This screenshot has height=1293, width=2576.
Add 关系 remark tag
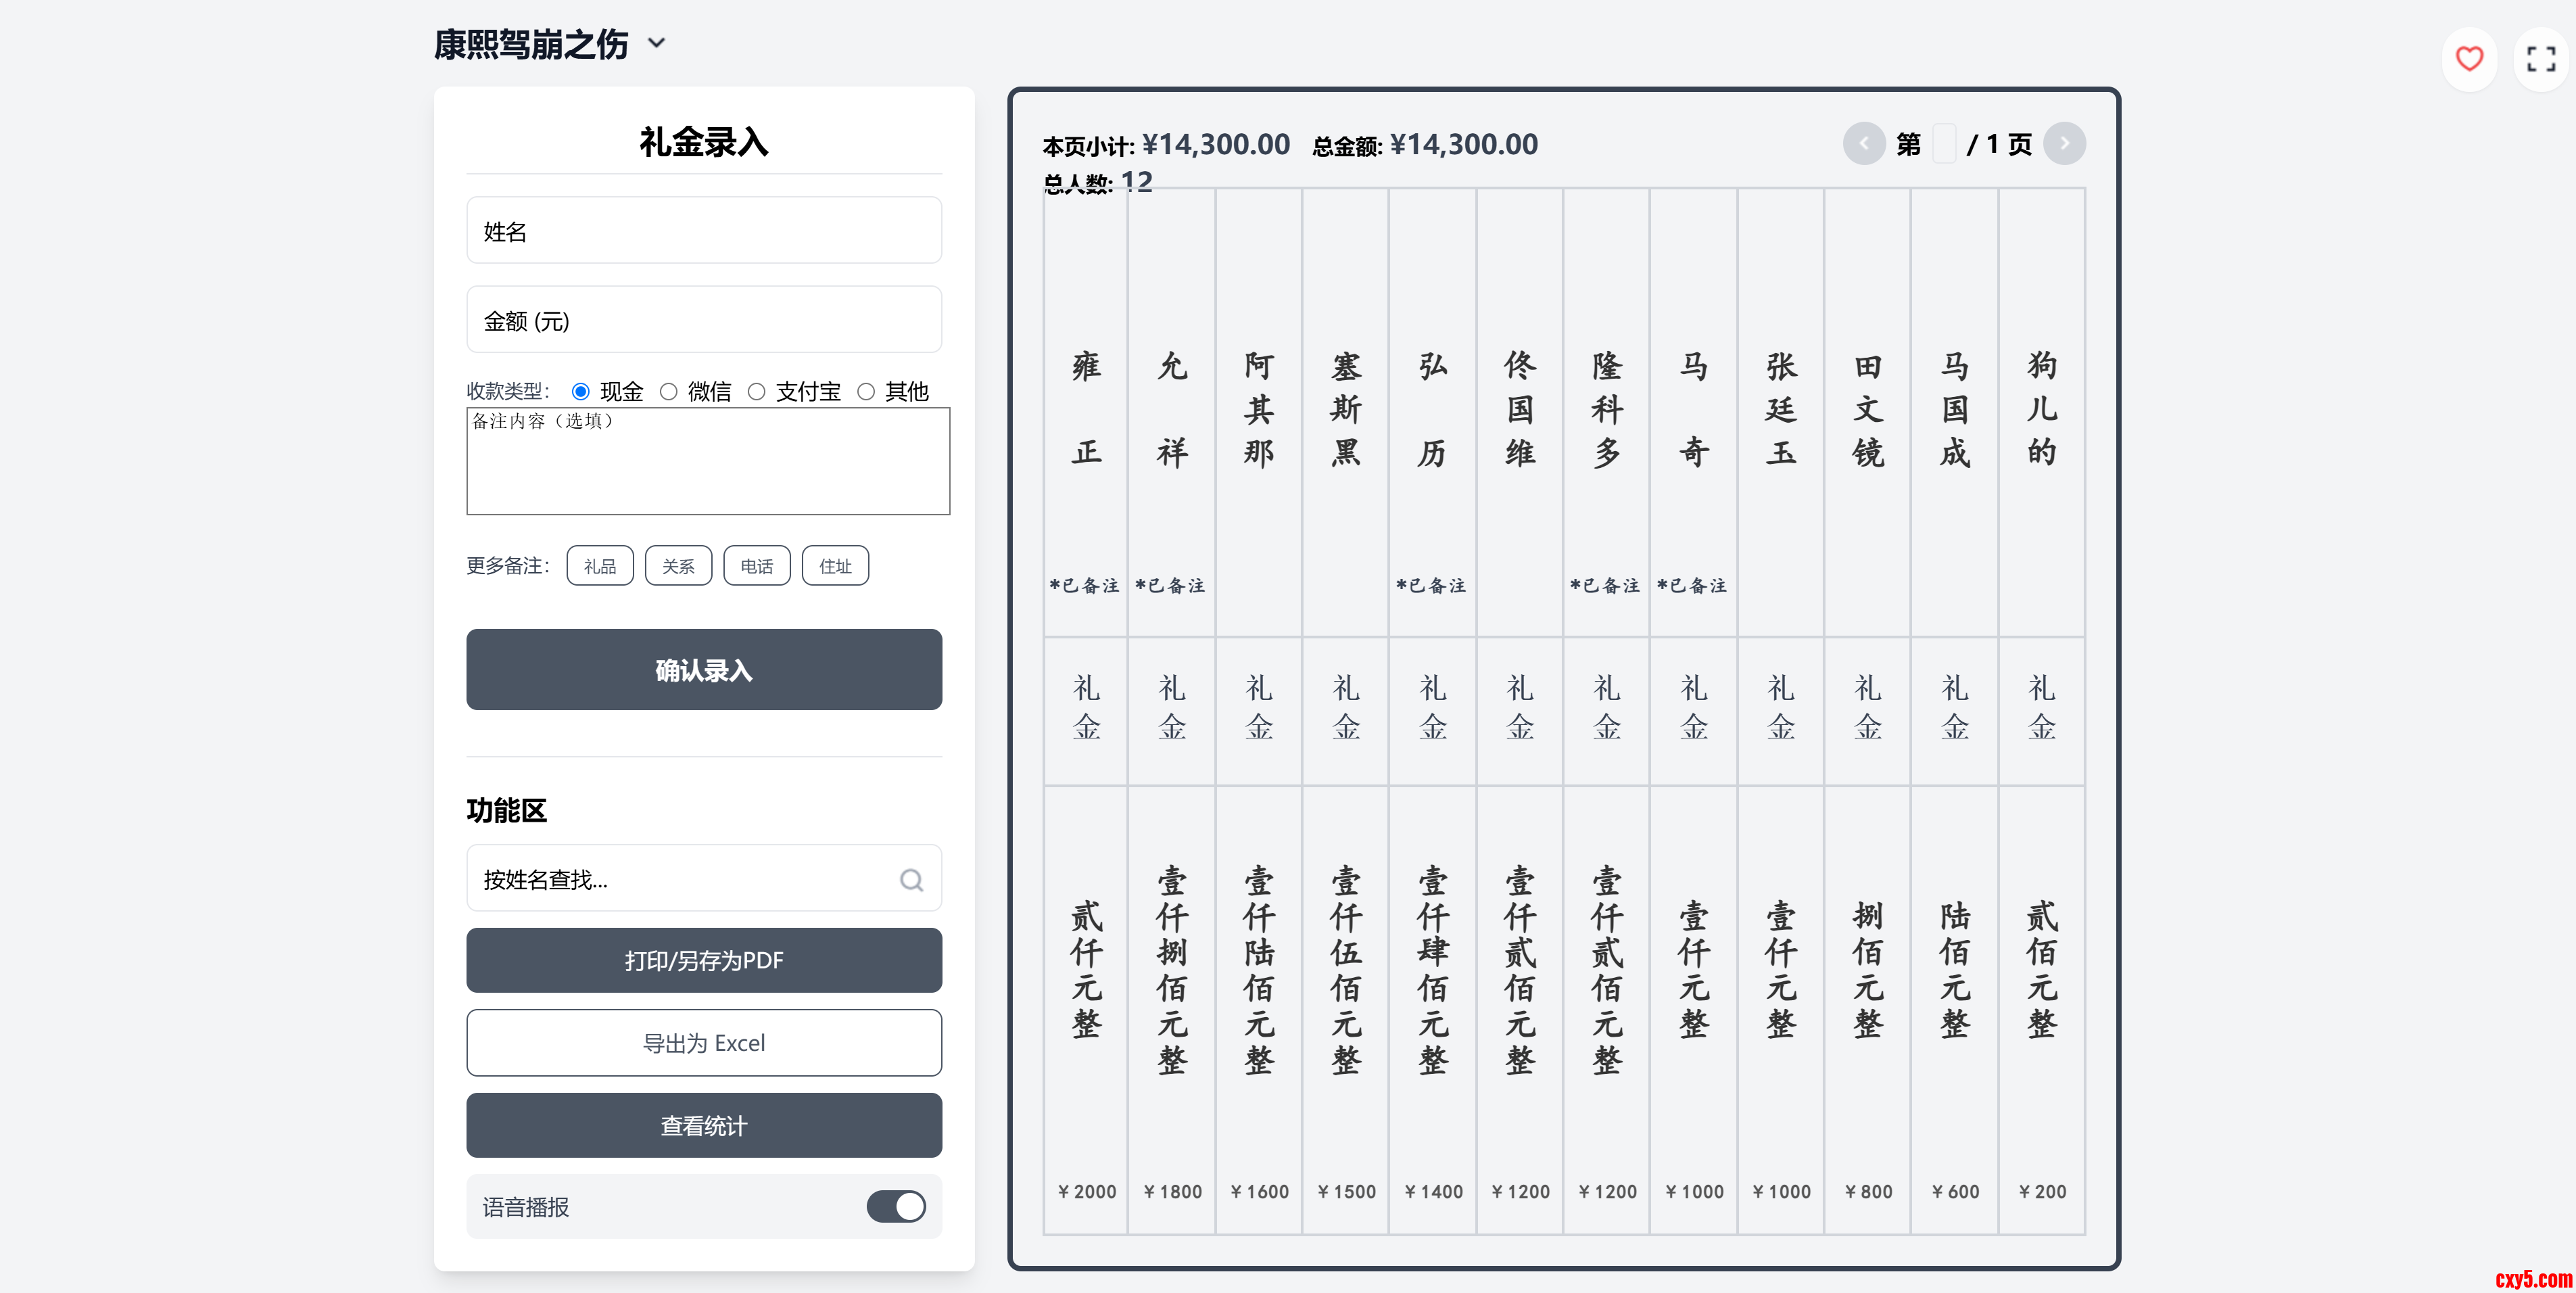(678, 566)
